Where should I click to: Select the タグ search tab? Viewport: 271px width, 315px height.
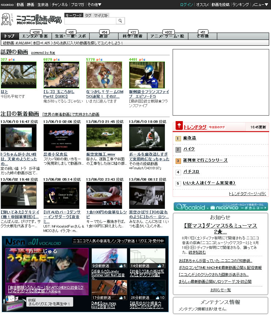pos(88,15)
